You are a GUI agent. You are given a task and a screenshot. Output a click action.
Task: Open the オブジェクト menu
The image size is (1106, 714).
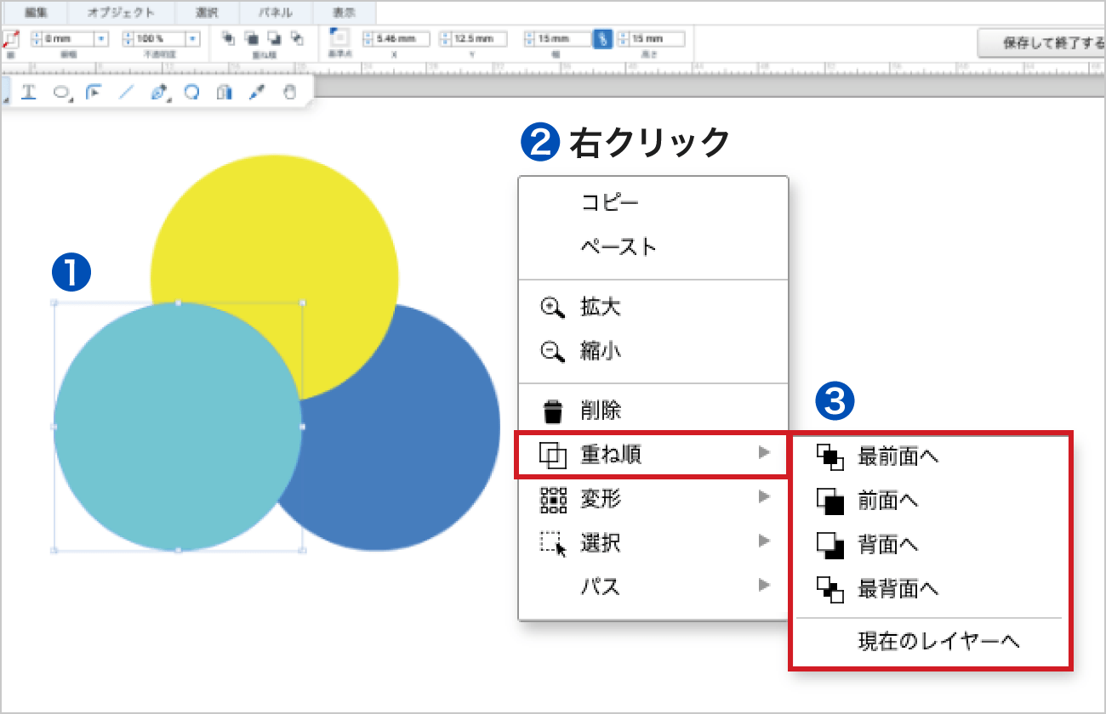[122, 13]
